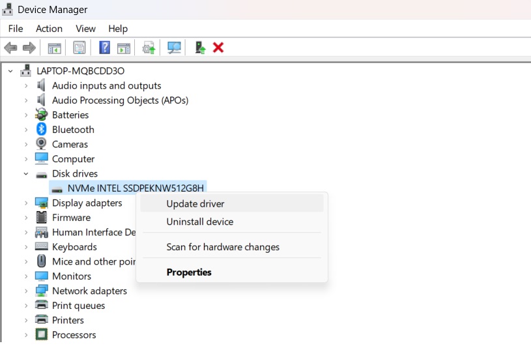The width and height of the screenshot is (531, 350).
Task: Click the Enable device toolbar icon
Action: 200,48
